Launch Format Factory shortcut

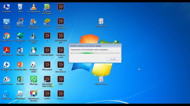click(7, 80)
